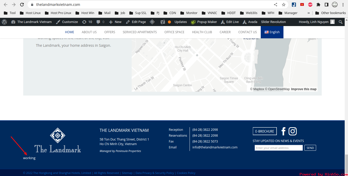Image resolution: width=348 pixels, height=176 pixels.
Task: Open the English language selector
Action: [272, 32]
